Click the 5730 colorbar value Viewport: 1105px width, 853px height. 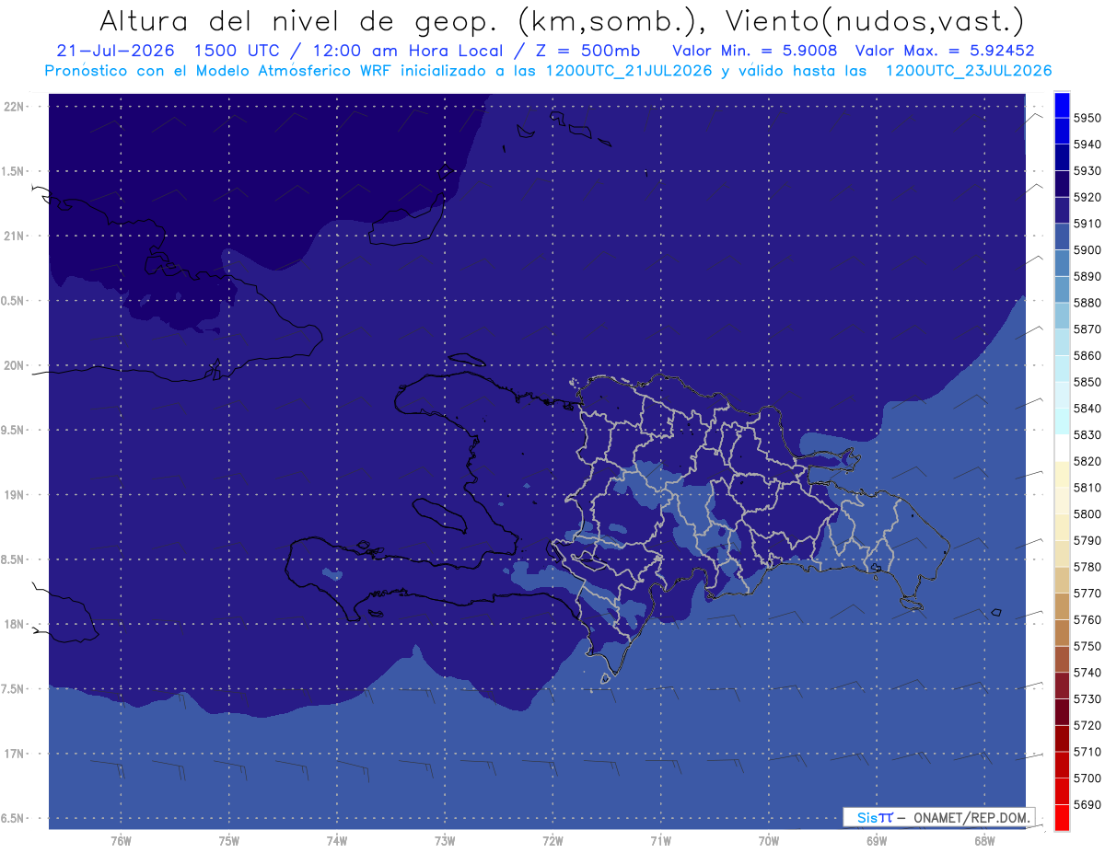1088,698
